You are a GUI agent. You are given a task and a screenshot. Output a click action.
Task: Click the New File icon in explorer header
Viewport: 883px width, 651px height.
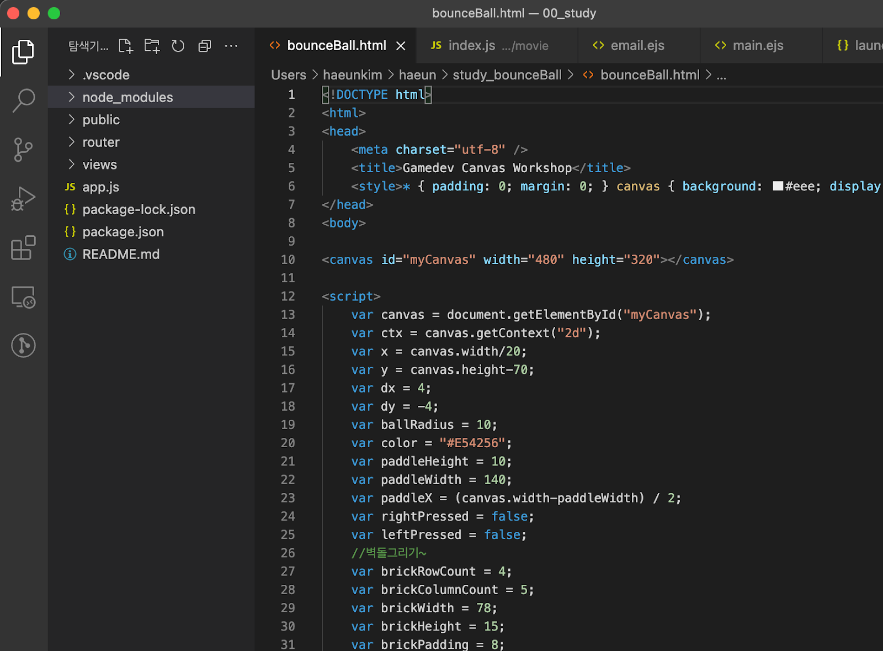(126, 46)
